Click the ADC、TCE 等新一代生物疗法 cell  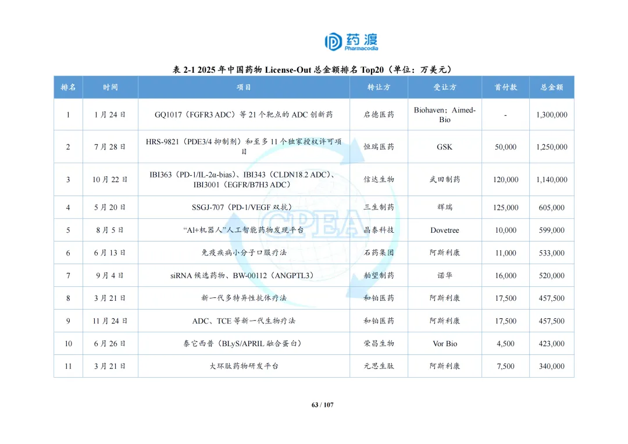click(244, 321)
